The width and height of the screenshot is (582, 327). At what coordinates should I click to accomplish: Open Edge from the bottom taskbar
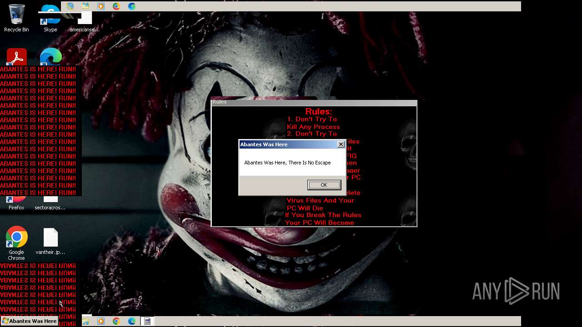pyautogui.click(x=132, y=321)
